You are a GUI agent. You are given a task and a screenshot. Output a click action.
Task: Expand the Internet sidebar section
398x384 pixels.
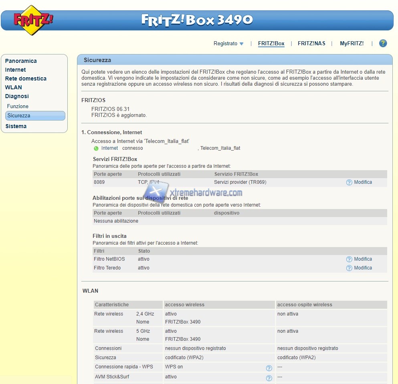pyautogui.click(x=15, y=70)
